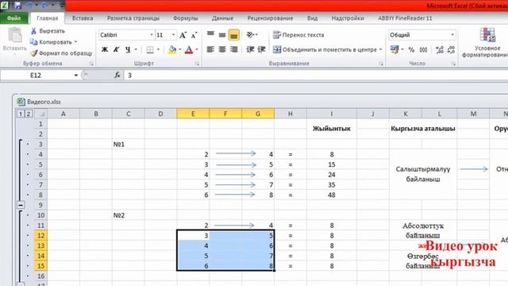Toggle Underline (Ч) formatting
Image resolution: width=508 pixels, height=286 pixels.
(x=128, y=49)
